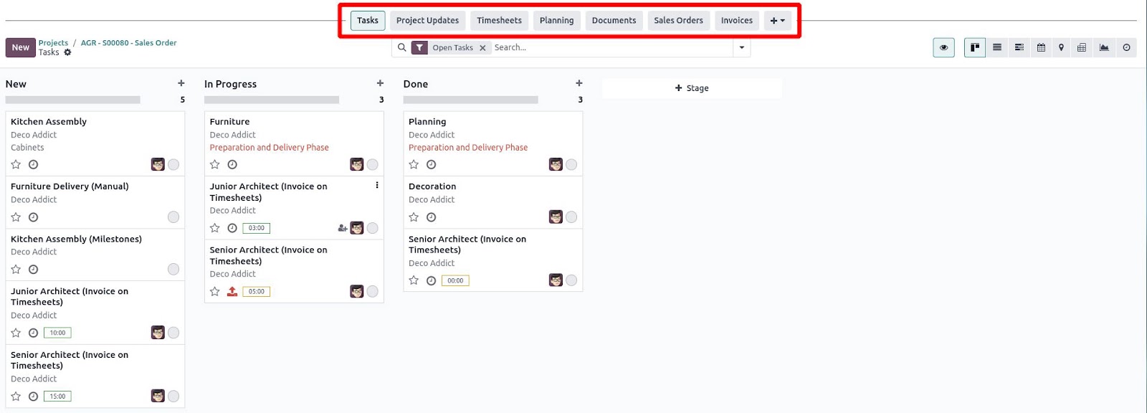Toggle state circle on Kitchen Assembly (Milestones) card
Viewport: 1147px width, 413px height.
[x=173, y=270]
